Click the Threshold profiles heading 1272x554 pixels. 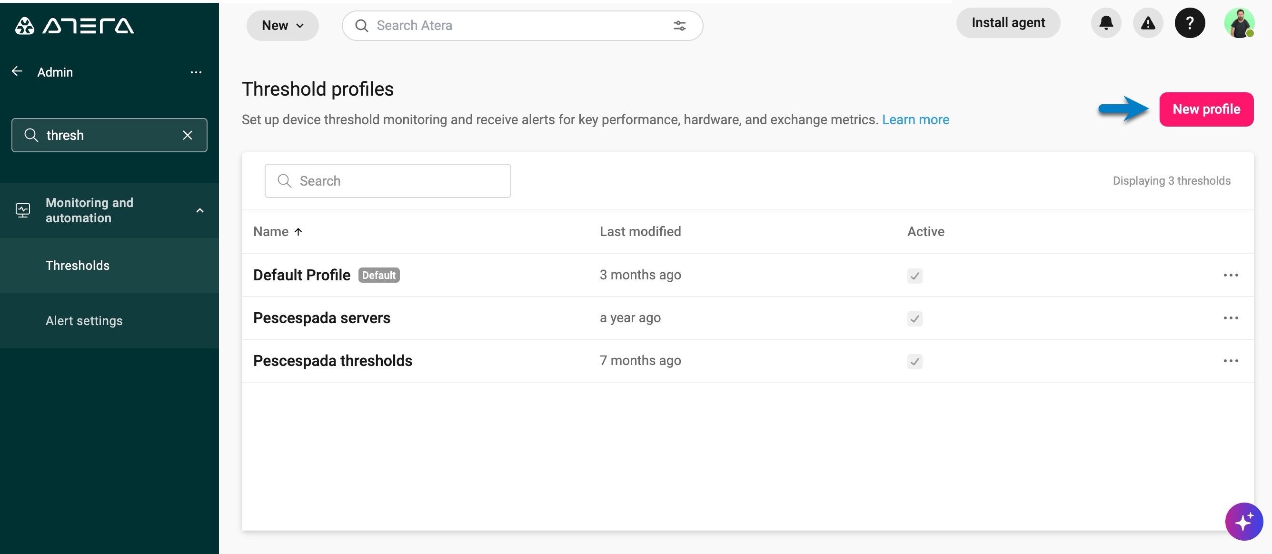pos(318,89)
